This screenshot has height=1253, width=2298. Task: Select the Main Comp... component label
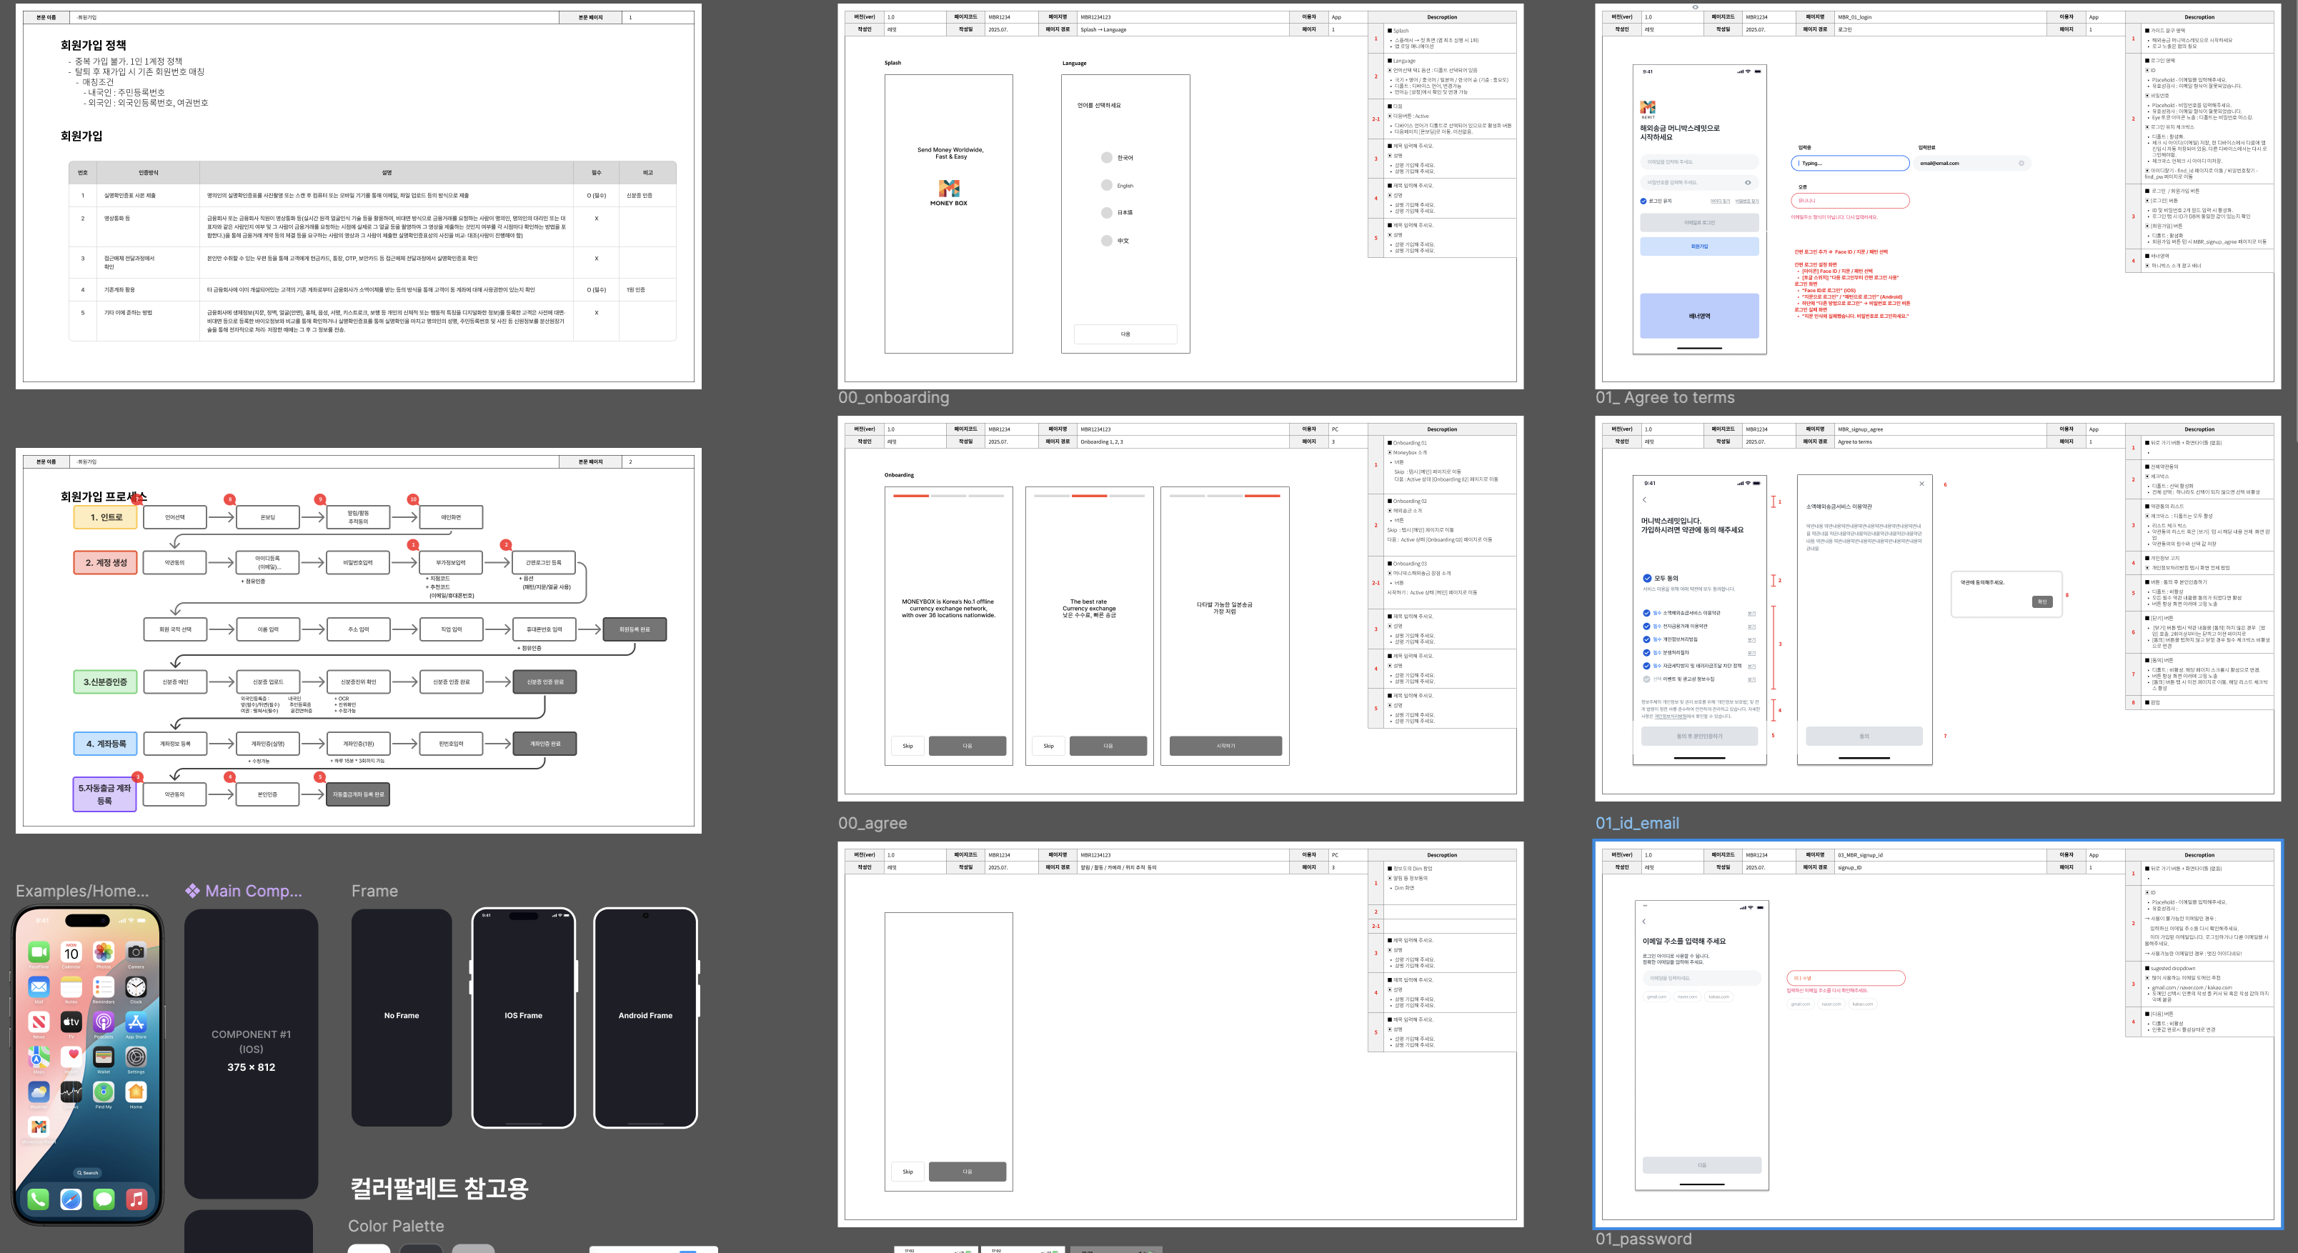pos(244,891)
